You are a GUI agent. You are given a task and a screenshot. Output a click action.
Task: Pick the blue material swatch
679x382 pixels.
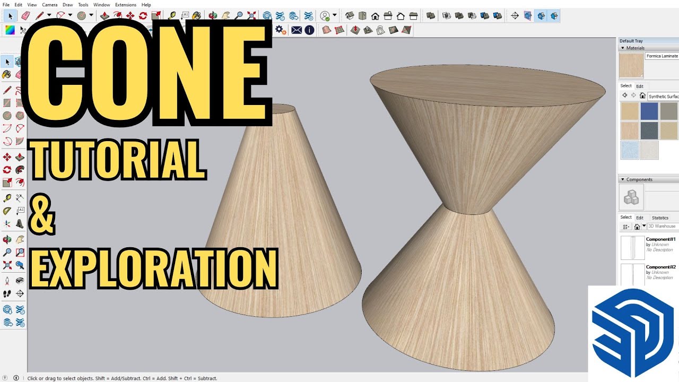click(x=649, y=111)
